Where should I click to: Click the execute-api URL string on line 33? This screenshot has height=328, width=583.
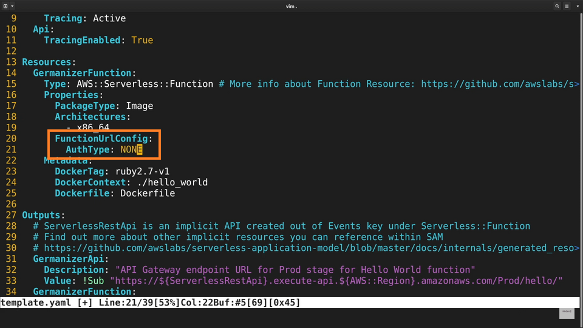[336, 281]
